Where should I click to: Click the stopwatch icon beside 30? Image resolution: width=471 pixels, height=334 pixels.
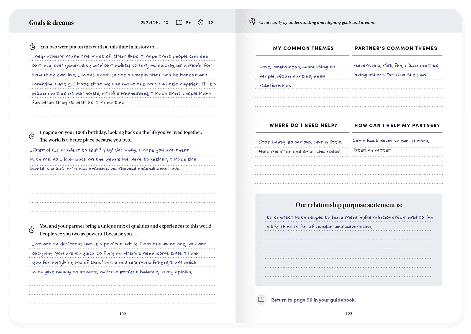[x=201, y=22]
